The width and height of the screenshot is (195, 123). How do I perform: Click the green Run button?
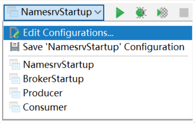(120, 13)
